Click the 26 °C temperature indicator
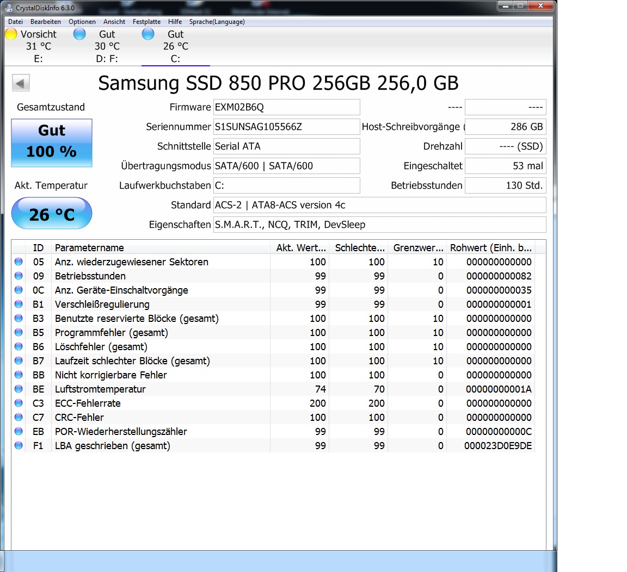Viewport: 627px width, 572px height. tap(52, 213)
